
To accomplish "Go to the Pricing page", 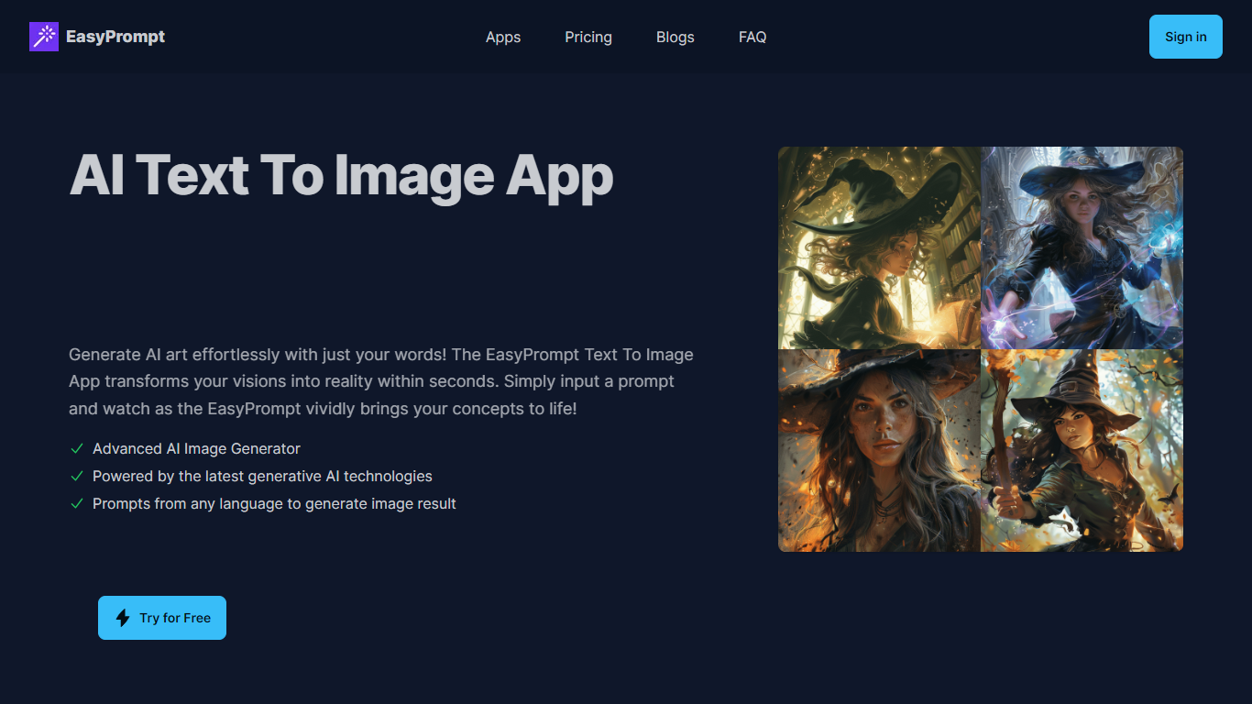I will point(588,37).
